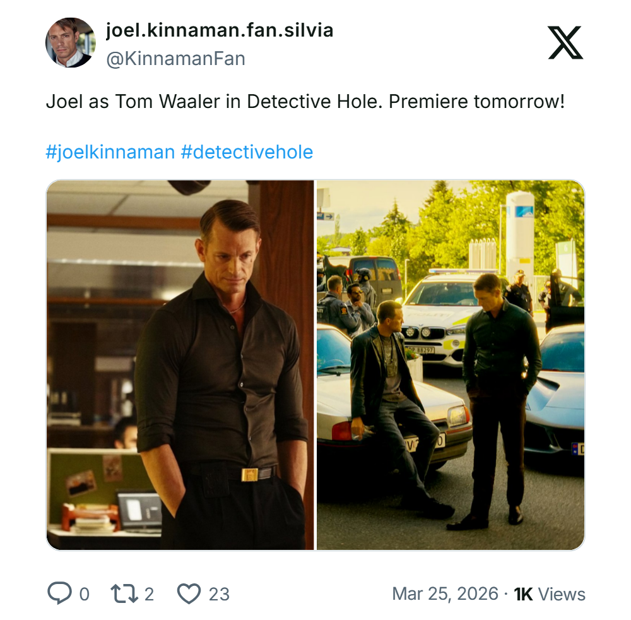
Task: Click the like count number 23
Action: click(219, 594)
